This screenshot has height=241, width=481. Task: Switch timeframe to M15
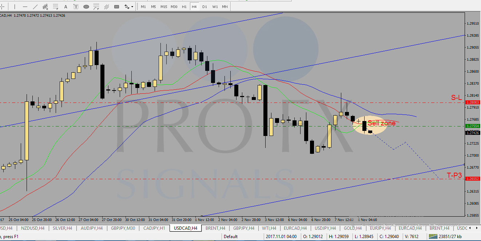coord(164,7)
